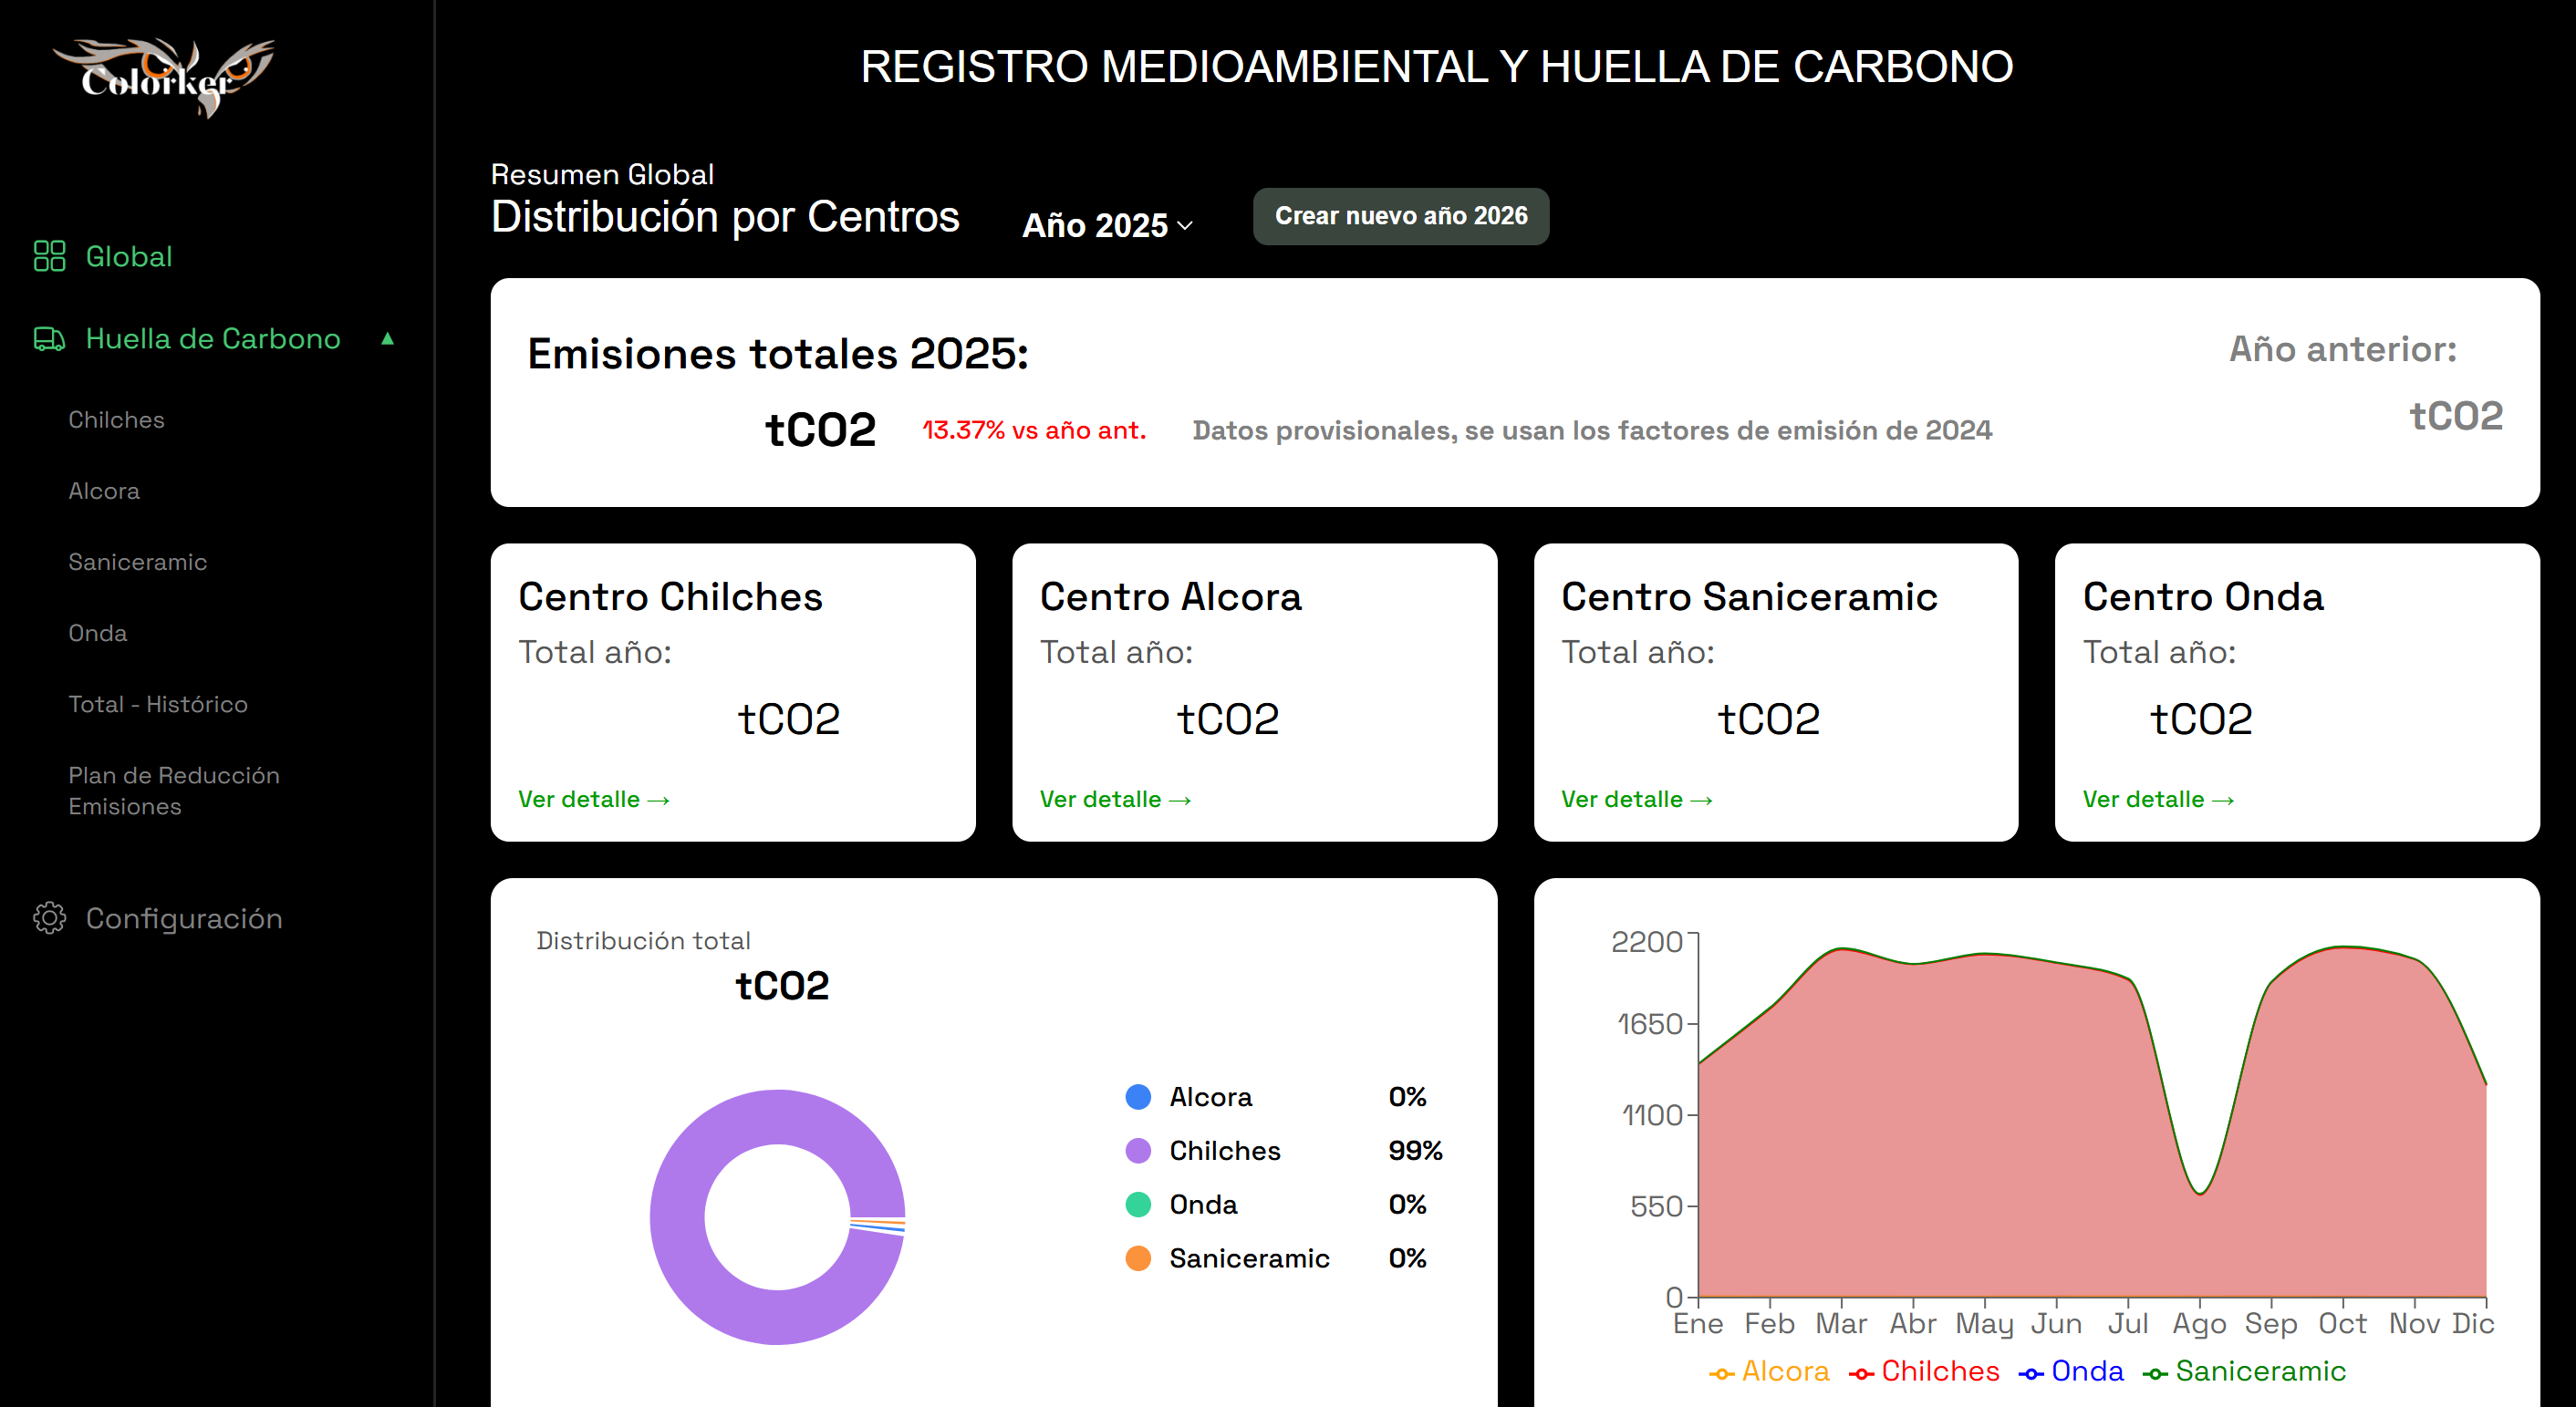Open Plan de Reducción Emisiones
Screen dimensions: 2576x1407
click(173, 790)
